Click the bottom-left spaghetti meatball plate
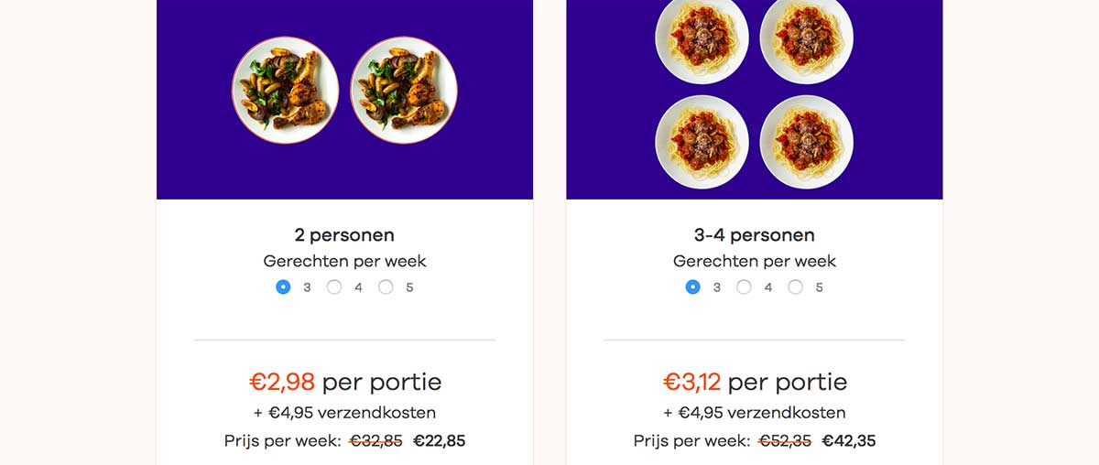 click(702, 142)
